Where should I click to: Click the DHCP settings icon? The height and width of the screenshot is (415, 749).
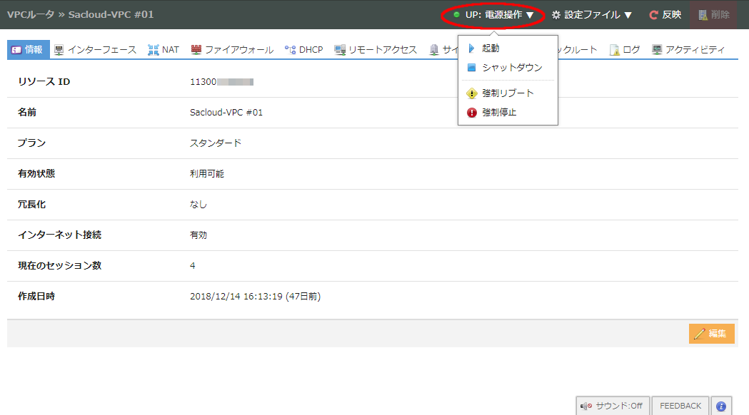click(288, 49)
